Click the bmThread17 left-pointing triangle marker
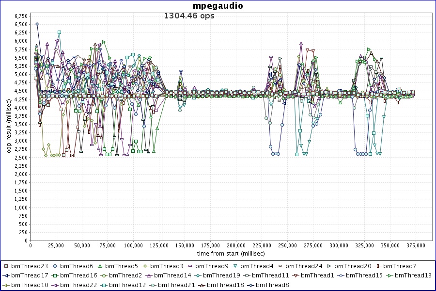Screen dimensions: 436x291 tap(5, 275)
